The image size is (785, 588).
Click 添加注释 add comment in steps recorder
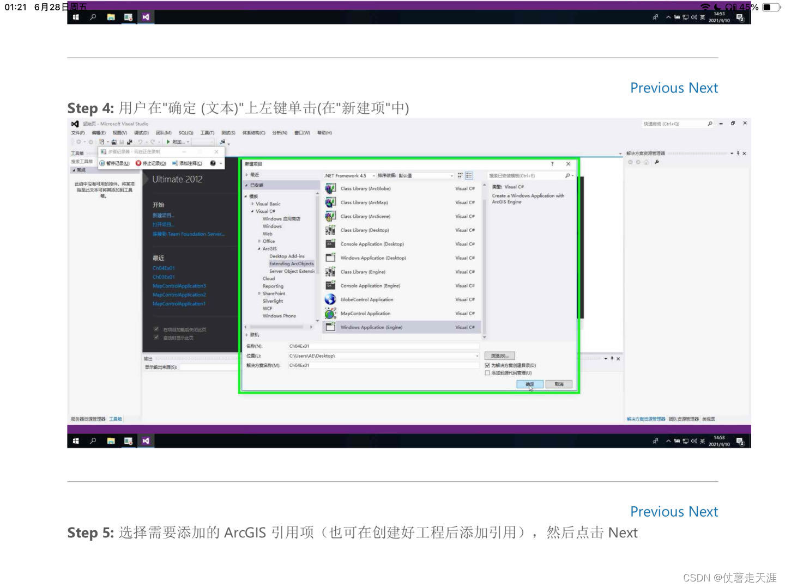point(187,163)
